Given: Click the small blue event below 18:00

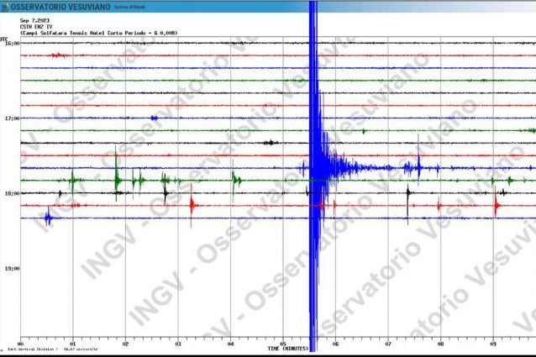Looking at the screenshot, I should tap(48, 218).
